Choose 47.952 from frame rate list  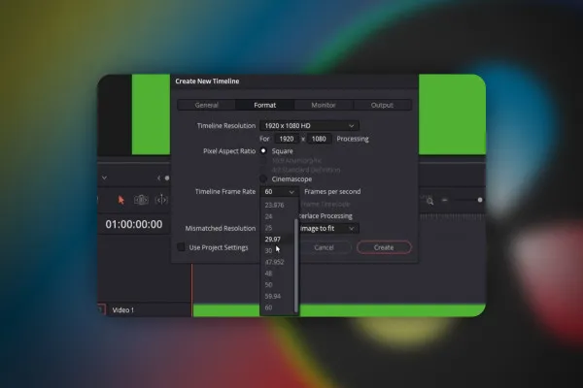277,262
